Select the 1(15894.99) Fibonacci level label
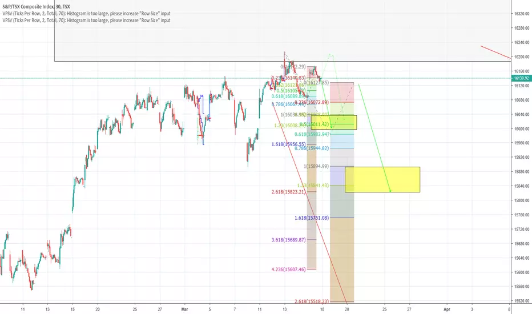Viewport: 532px width, 314px height. tap(316, 166)
